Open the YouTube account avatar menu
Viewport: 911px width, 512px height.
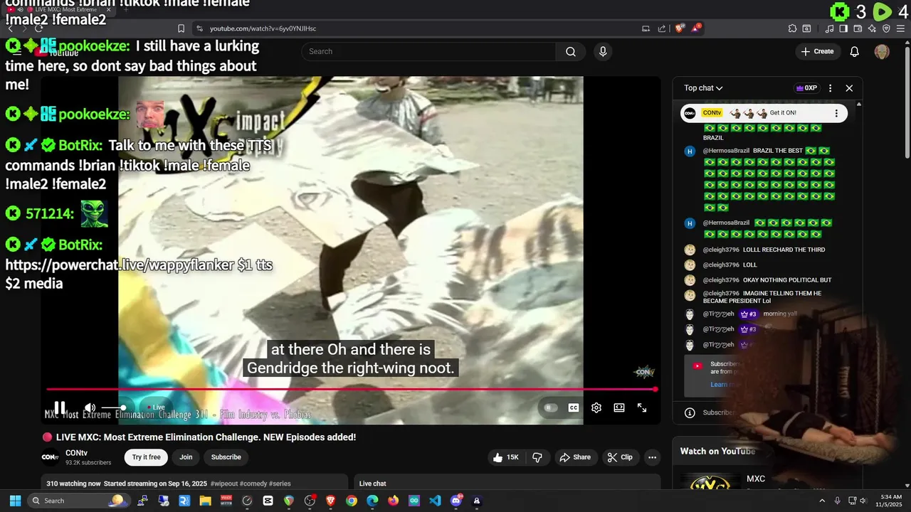click(x=882, y=51)
